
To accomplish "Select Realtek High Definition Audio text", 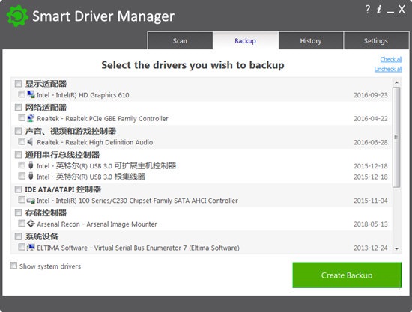I will click(95, 142).
